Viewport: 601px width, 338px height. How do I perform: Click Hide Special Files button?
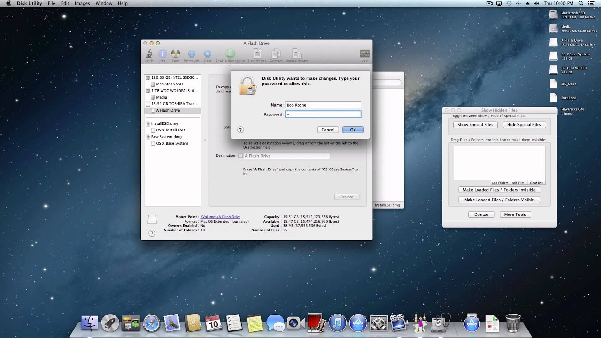pos(524,125)
